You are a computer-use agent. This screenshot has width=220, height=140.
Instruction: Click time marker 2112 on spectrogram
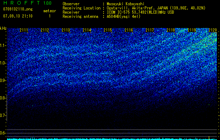tap(45, 30)
